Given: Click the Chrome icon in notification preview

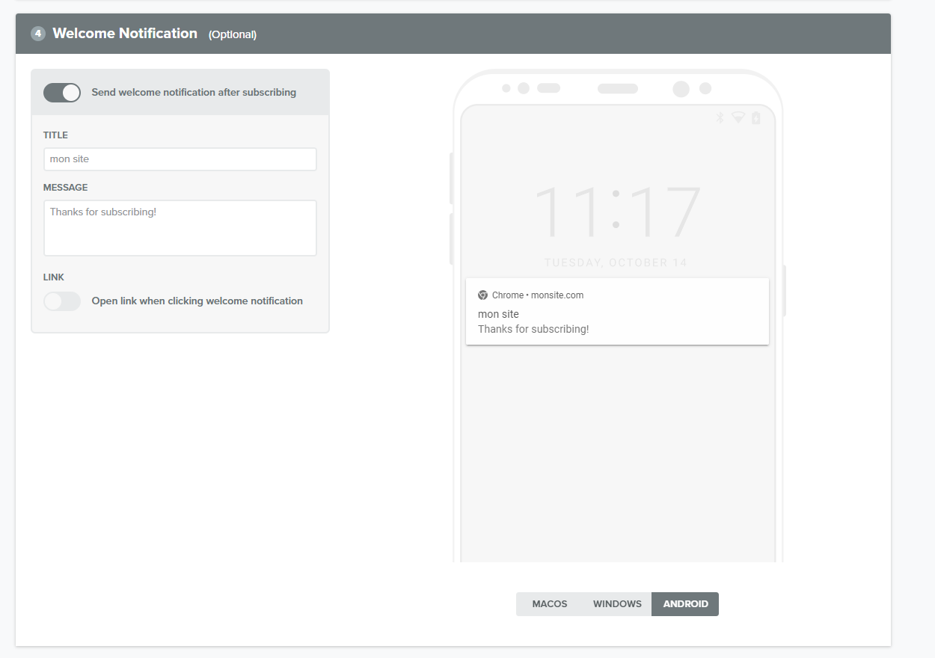Looking at the screenshot, I should click(x=483, y=295).
